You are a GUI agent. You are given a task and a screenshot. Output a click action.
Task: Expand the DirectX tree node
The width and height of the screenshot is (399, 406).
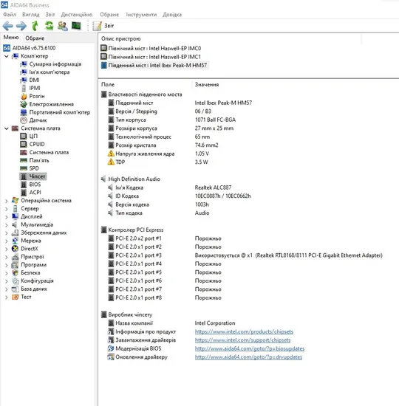pos(7,249)
